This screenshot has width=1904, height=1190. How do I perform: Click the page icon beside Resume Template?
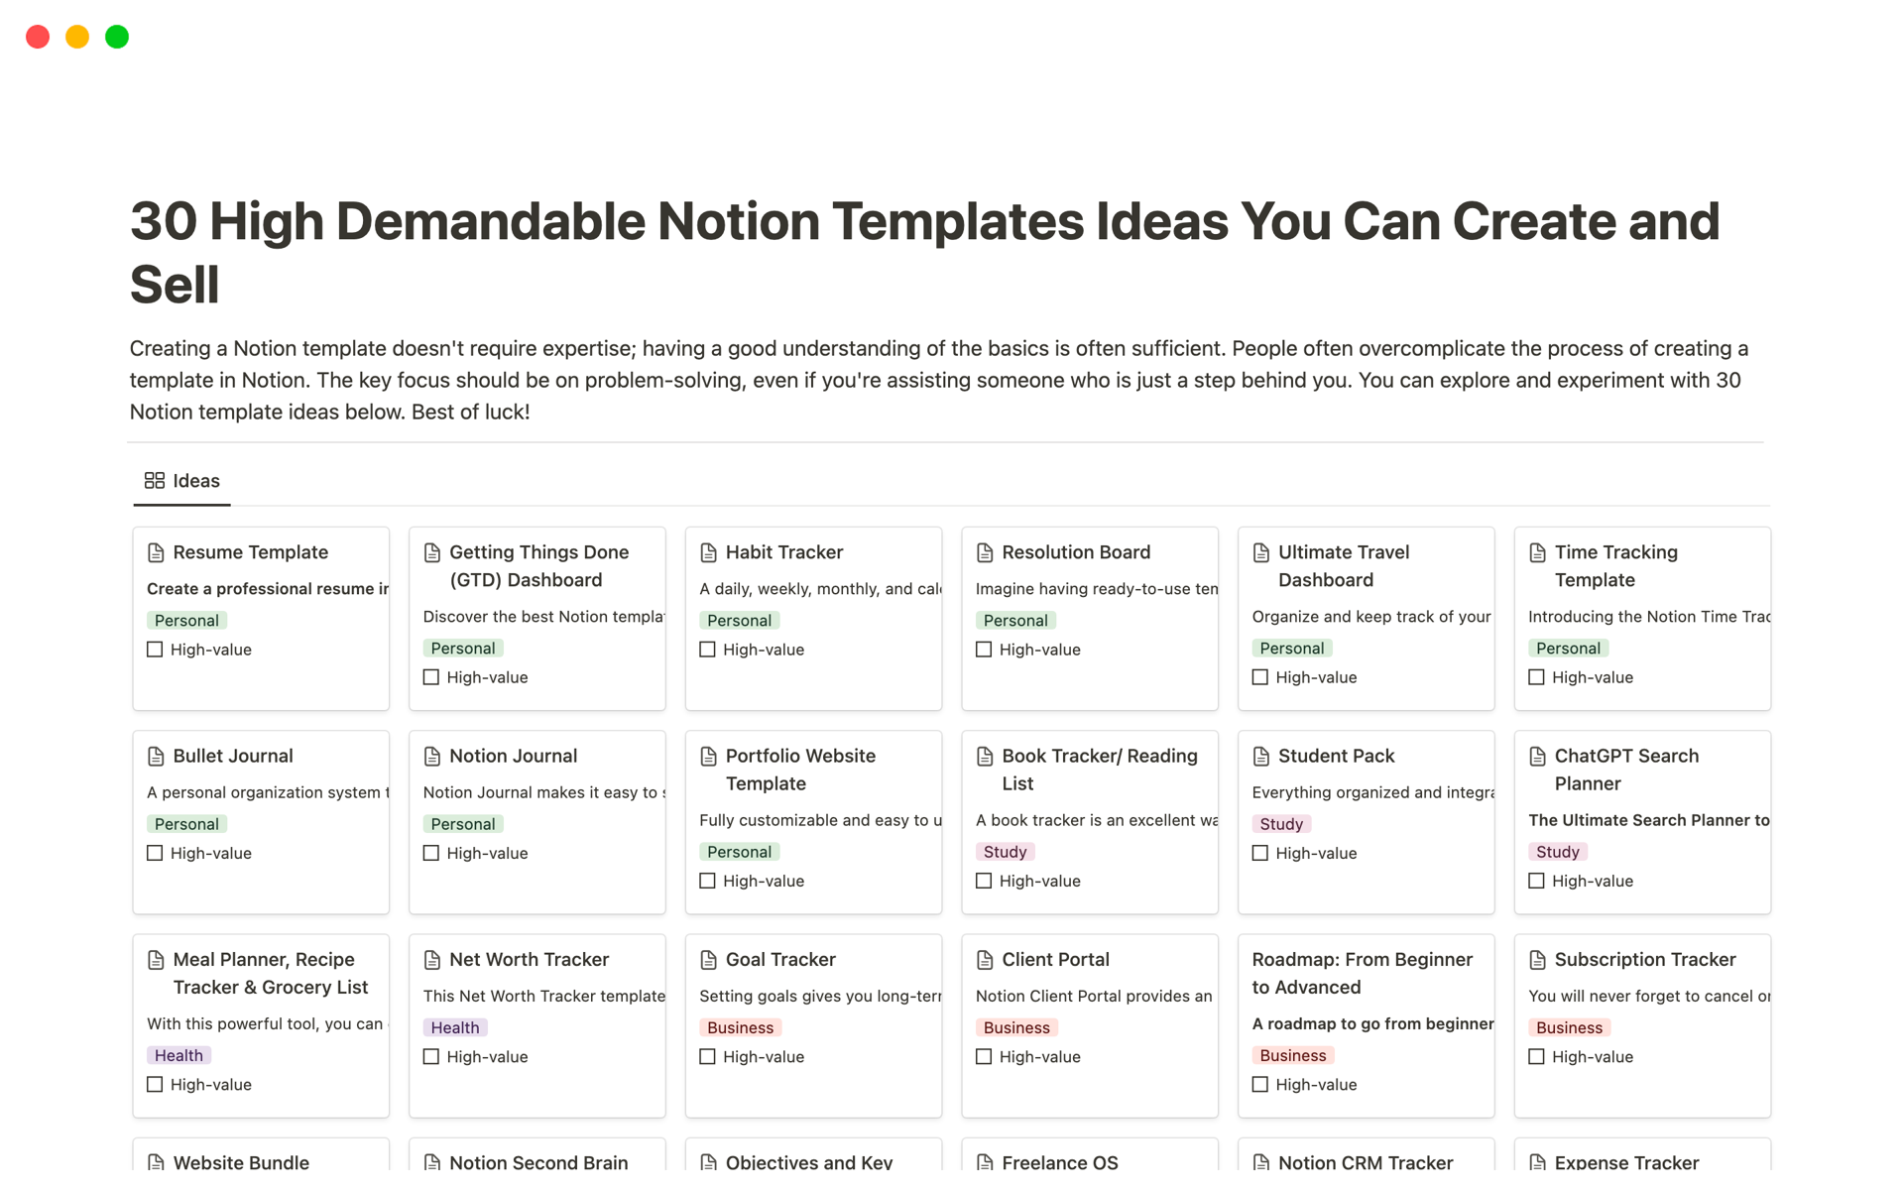(x=156, y=552)
